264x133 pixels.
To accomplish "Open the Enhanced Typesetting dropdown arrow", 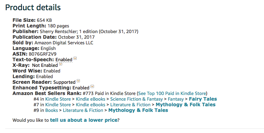I will 92,87.
